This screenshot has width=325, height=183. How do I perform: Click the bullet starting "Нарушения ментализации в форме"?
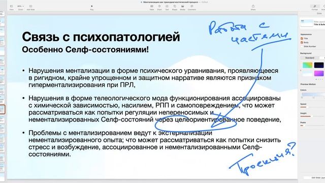click(153, 78)
